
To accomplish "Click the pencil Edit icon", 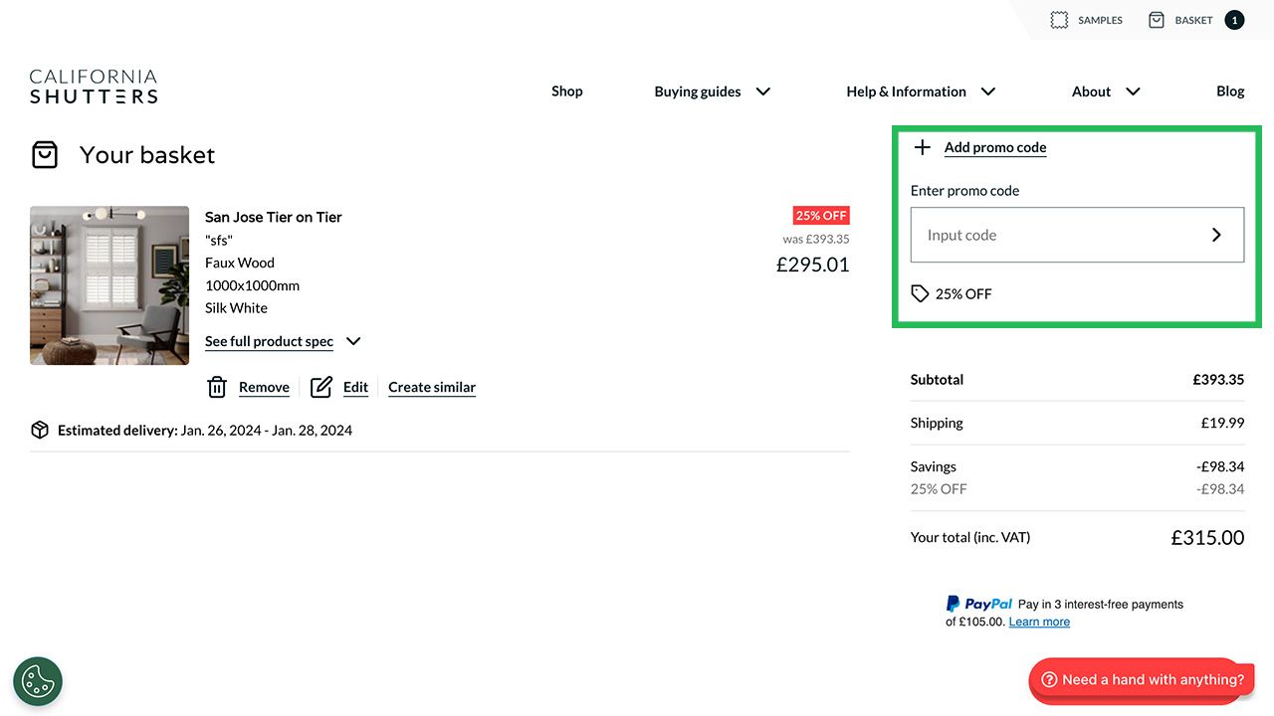I will 320,387.
